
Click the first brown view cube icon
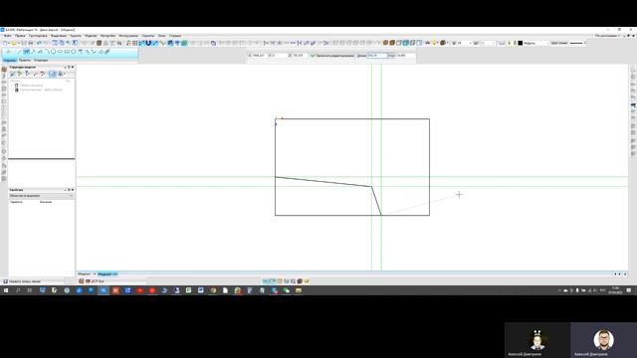click(385, 43)
